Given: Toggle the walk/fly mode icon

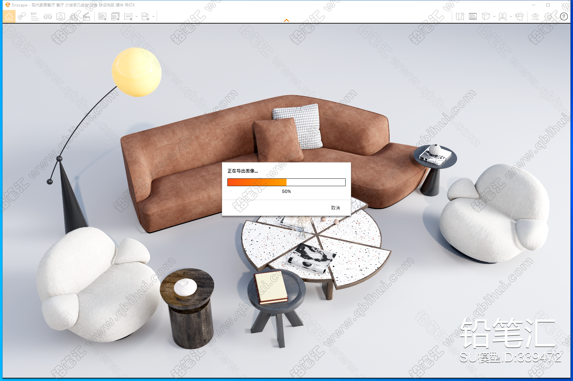Looking at the screenshot, I should pos(503,16).
